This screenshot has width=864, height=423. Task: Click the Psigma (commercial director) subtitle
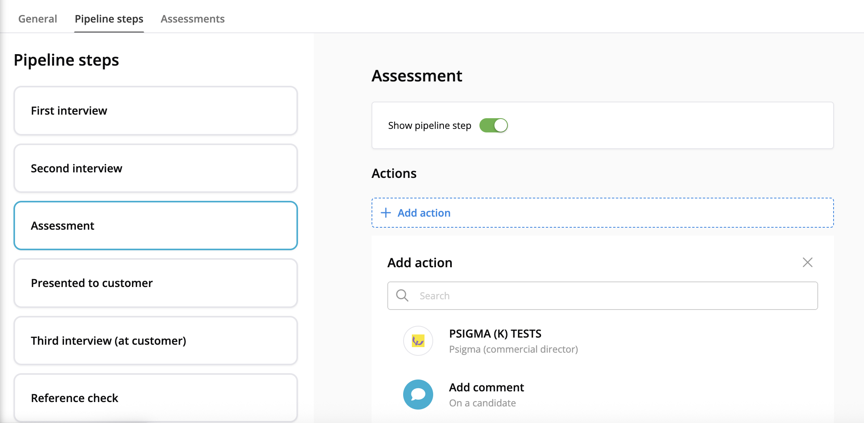(513, 349)
